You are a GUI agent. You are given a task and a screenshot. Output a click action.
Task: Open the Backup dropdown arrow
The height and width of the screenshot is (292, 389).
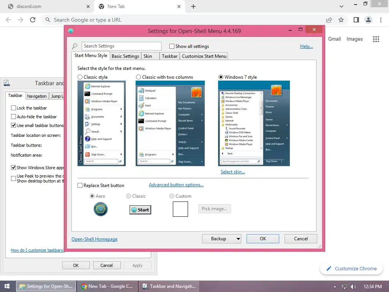tap(238, 239)
